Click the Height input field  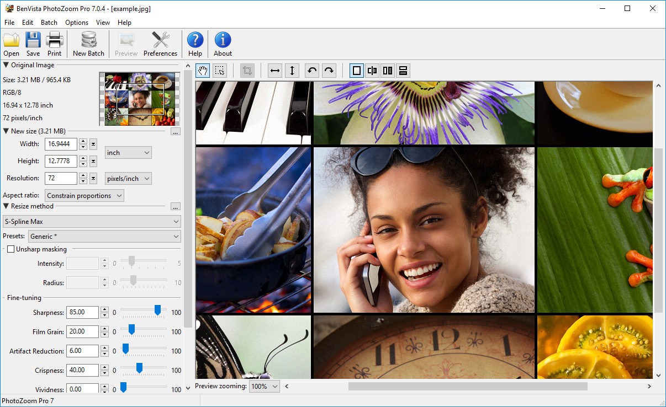tap(61, 161)
